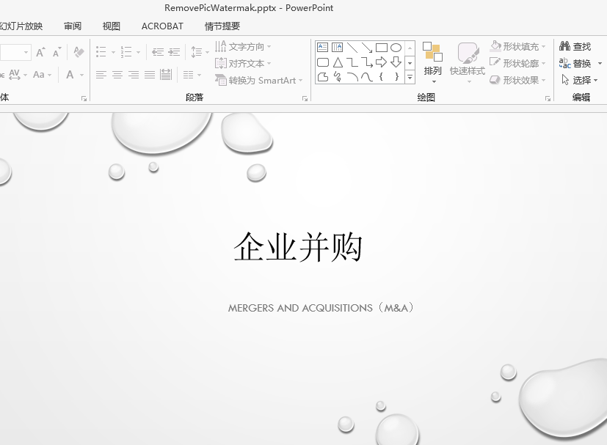Open the font color arrow dropdown
Viewport: 607px width, 445px height.
click(x=81, y=75)
